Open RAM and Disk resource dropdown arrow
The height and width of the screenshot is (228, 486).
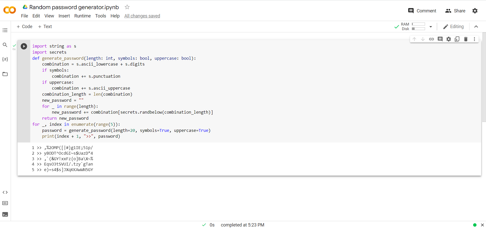point(431,27)
